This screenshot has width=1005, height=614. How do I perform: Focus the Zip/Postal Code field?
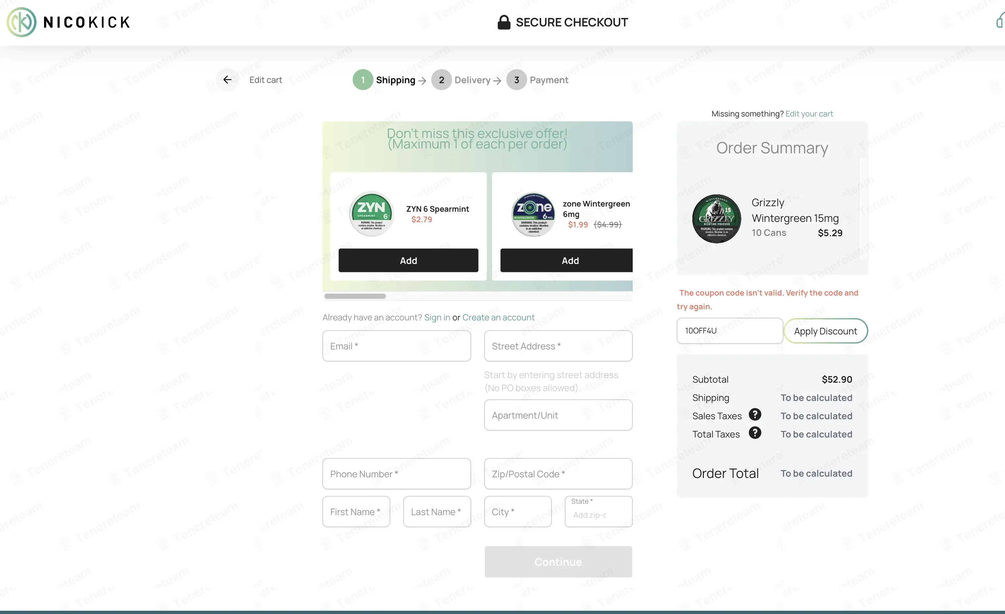click(x=558, y=474)
